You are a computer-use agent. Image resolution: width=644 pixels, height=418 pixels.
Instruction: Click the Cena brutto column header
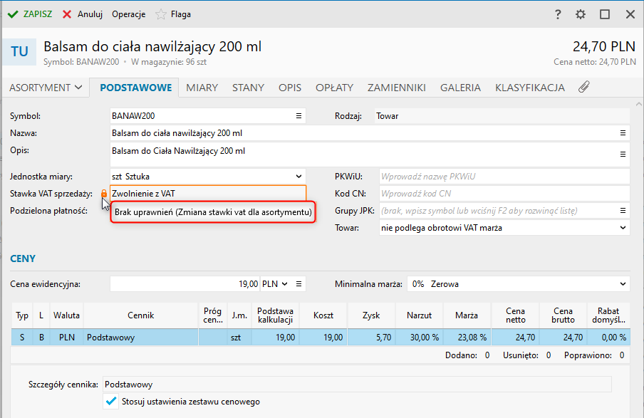(x=563, y=315)
